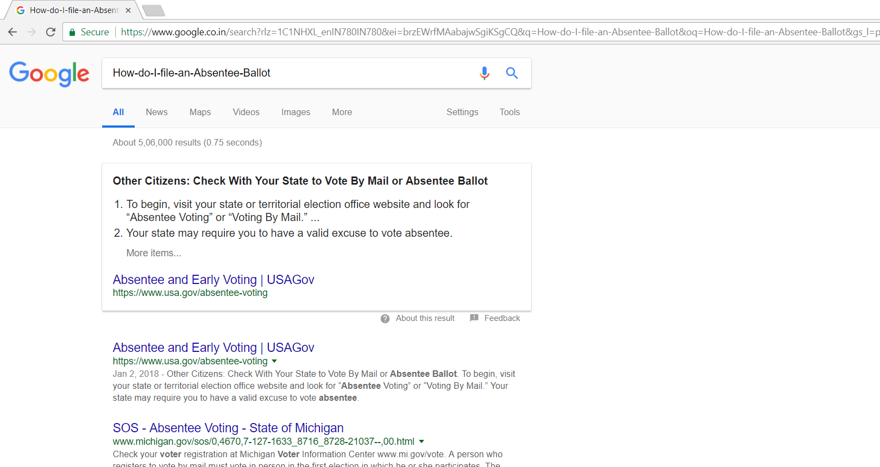Open a new browser tab
The image size is (880, 467).
[154, 10]
